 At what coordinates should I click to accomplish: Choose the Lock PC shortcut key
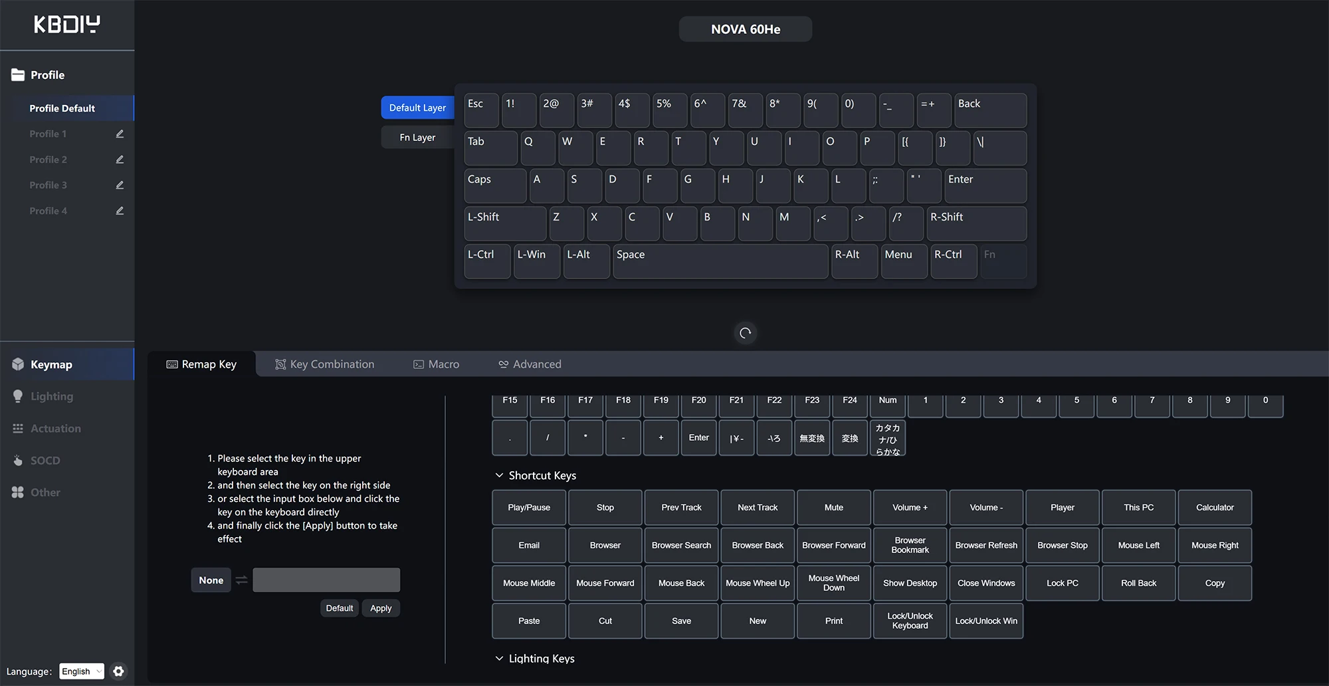(x=1063, y=584)
